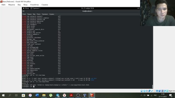175x98 pixels.
Task: Open the terminal's Файл menu
Action: tap(24, 14)
